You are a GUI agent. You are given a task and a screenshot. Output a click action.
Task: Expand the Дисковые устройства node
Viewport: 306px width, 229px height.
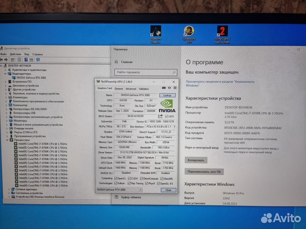pyautogui.click(x=6, y=86)
